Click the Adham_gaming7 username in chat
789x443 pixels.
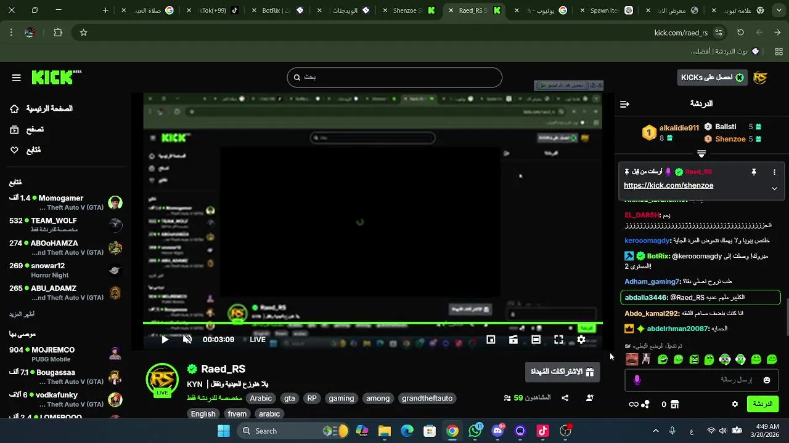[x=652, y=281]
